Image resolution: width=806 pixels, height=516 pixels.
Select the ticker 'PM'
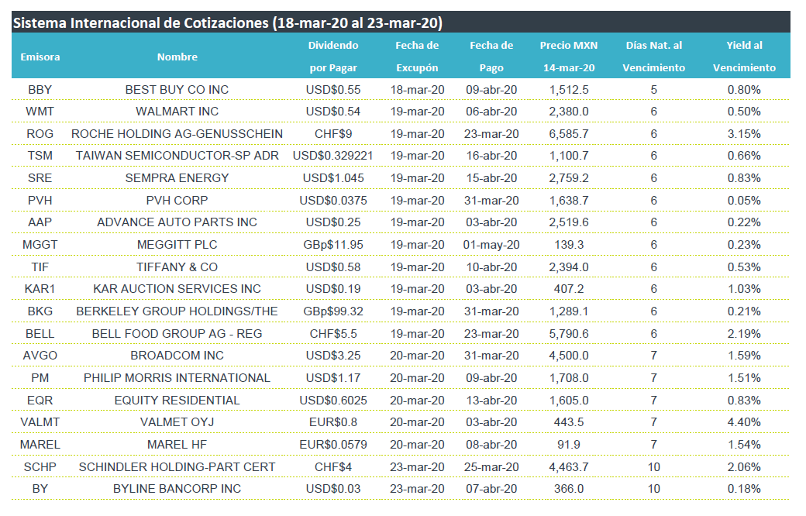point(40,378)
